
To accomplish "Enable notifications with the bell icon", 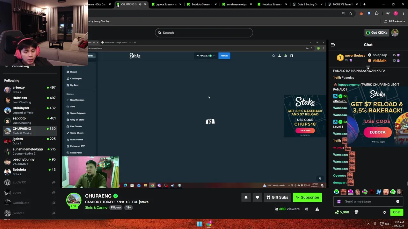I will 246,197.
